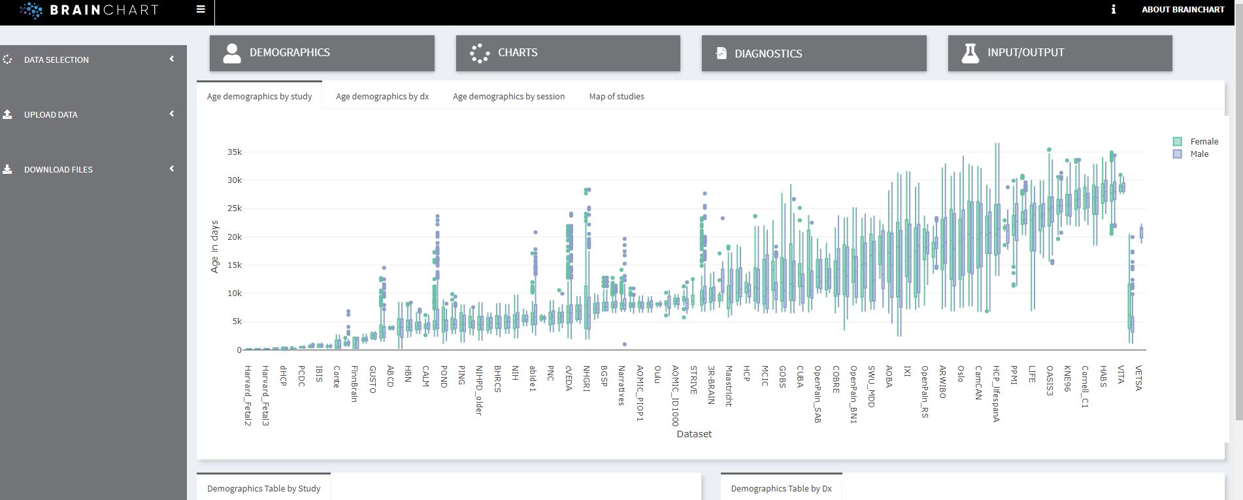The height and width of the screenshot is (500, 1243).
Task: Open the Map of studies tab
Action: (616, 96)
